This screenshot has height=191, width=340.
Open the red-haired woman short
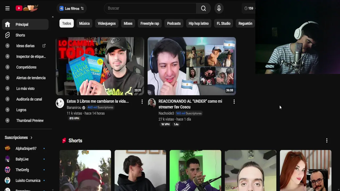pos(306,171)
